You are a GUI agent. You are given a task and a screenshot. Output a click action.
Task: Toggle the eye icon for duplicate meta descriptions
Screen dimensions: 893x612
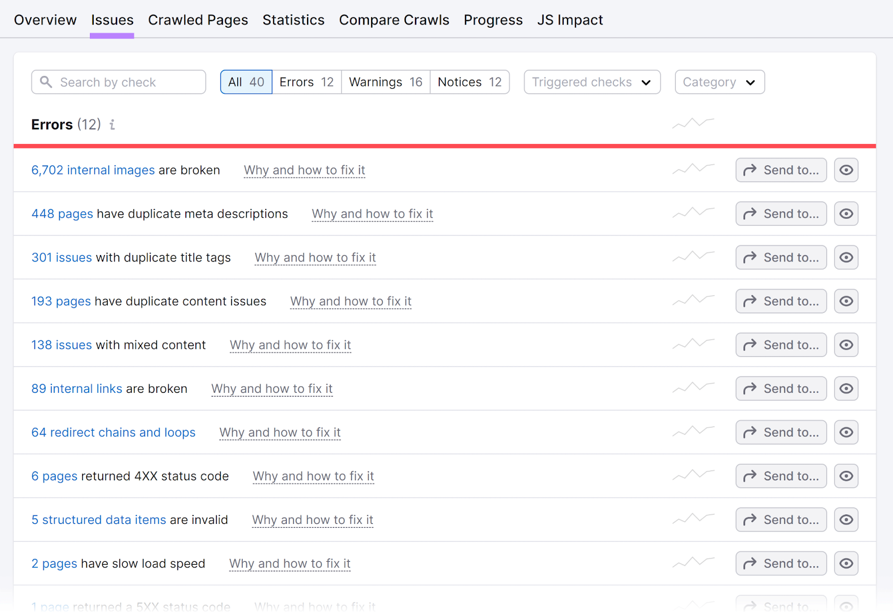pyautogui.click(x=846, y=213)
